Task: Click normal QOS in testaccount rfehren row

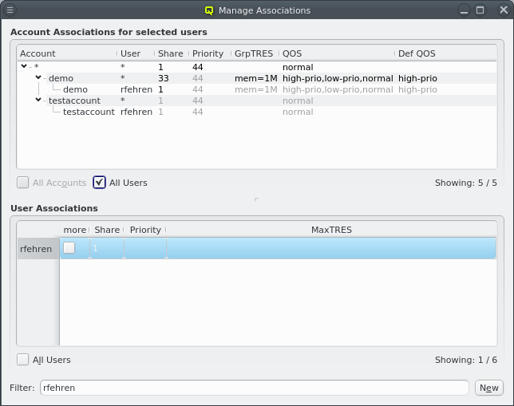Action: tap(298, 112)
